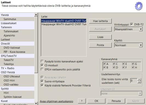The image size is (146, 105).
Task: Open PIP - Kuva kuvassa page
Action: [17, 52]
